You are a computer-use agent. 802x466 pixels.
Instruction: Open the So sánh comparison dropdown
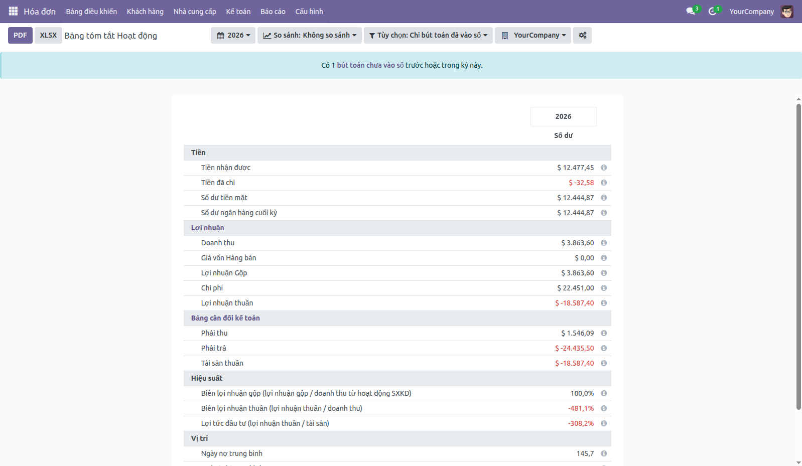(x=310, y=35)
